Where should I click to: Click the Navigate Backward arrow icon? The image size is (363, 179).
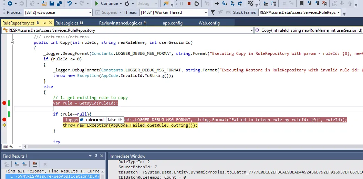tap(10, 3)
